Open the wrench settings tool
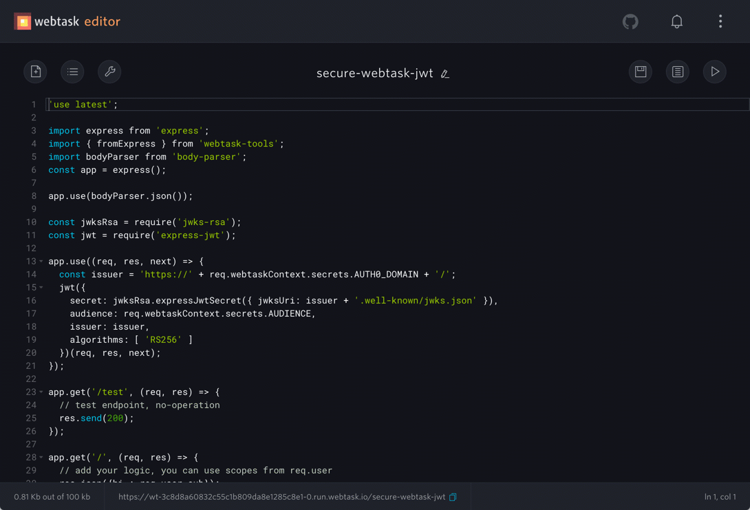Image resolution: width=750 pixels, height=510 pixels. [x=109, y=72]
